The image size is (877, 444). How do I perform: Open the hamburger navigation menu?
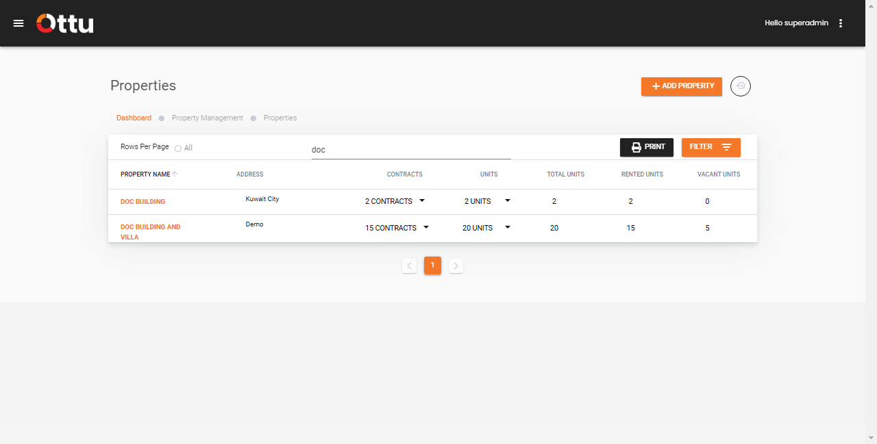click(x=18, y=23)
